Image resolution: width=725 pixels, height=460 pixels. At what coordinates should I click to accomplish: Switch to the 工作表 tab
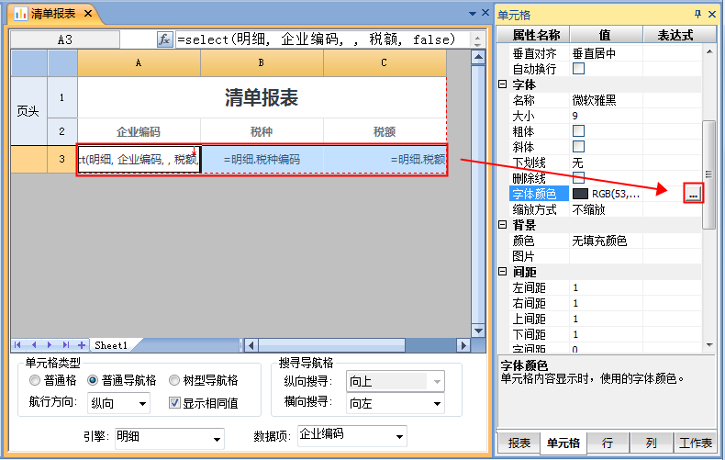(x=696, y=443)
